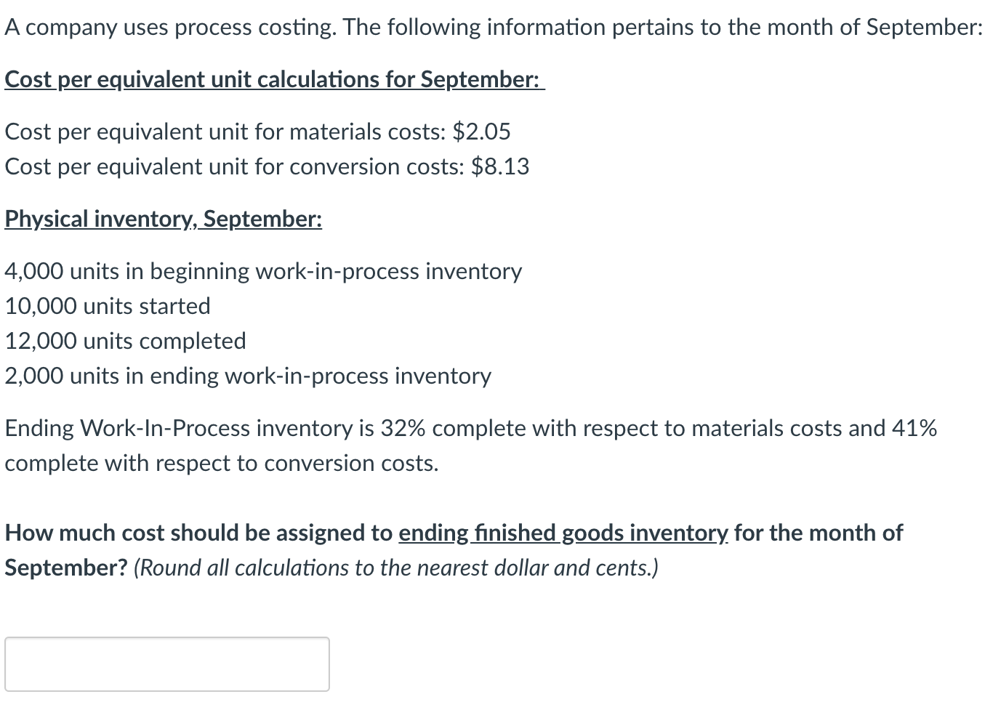Viewport: 993px width, 718px height.
Task: Click the "2,000 units in ending work-in-process" line
Action: [x=248, y=376]
